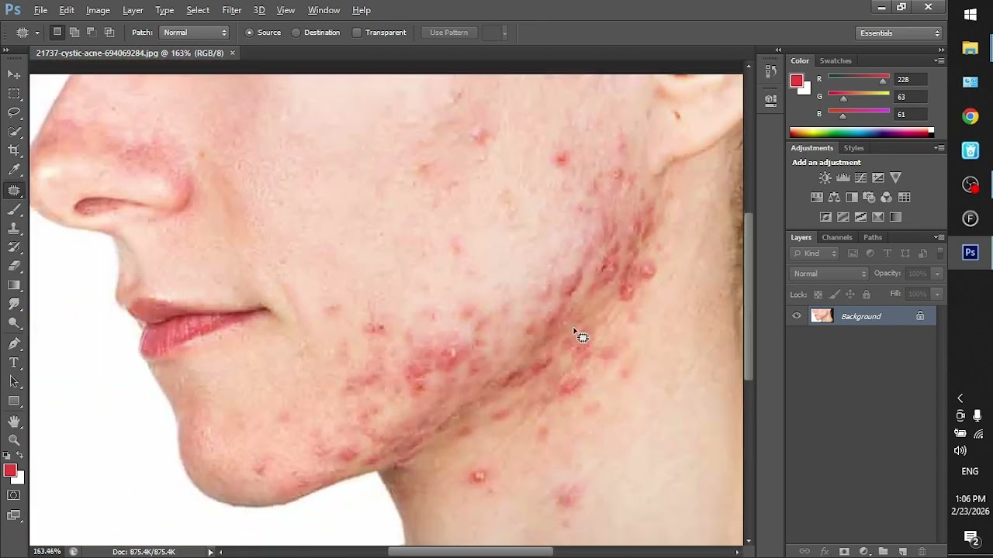Add a Curves adjustment
Image resolution: width=993 pixels, height=558 pixels.
[x=860, y=178]
